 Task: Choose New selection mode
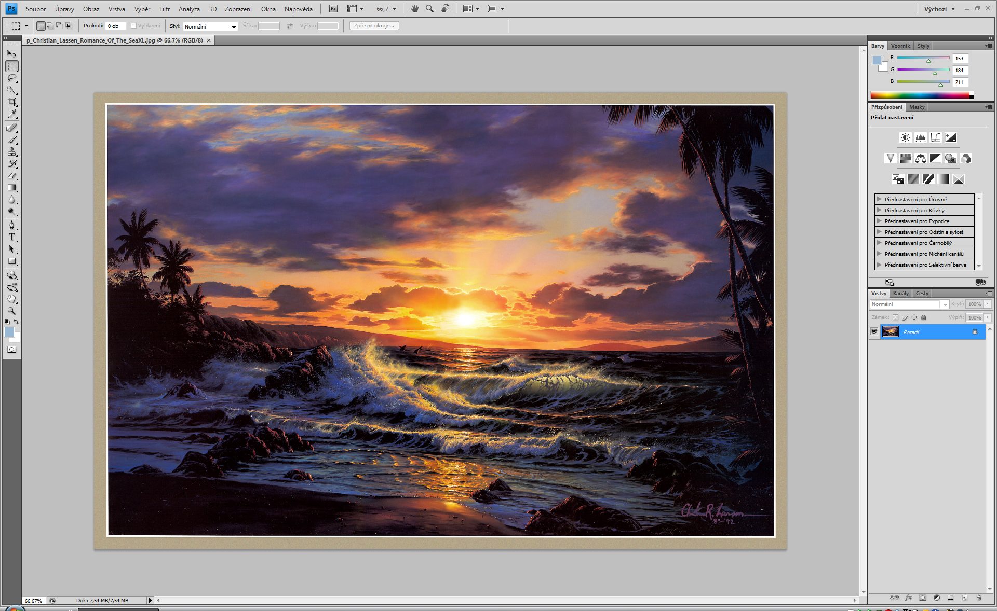point(41,26)
